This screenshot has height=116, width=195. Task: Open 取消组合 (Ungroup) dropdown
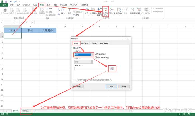tap(139, 11)
